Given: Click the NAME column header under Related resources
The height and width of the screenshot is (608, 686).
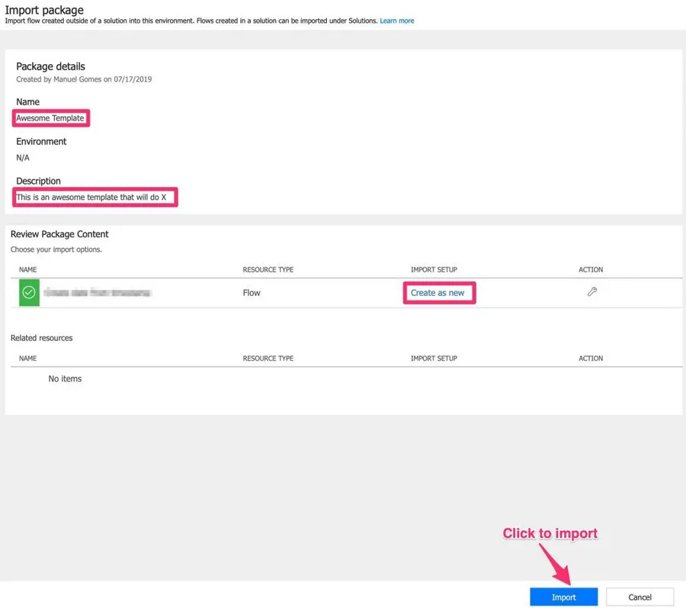Looking at the screenshot, I should [27, 359].
